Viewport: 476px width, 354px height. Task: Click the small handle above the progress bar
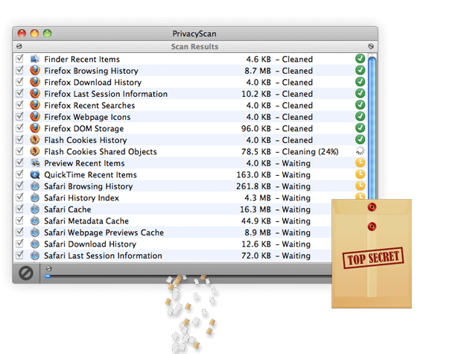pyautogui.click(x=48, y=269)
